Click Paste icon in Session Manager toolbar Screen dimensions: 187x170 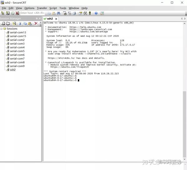click(x=30, y=24)
